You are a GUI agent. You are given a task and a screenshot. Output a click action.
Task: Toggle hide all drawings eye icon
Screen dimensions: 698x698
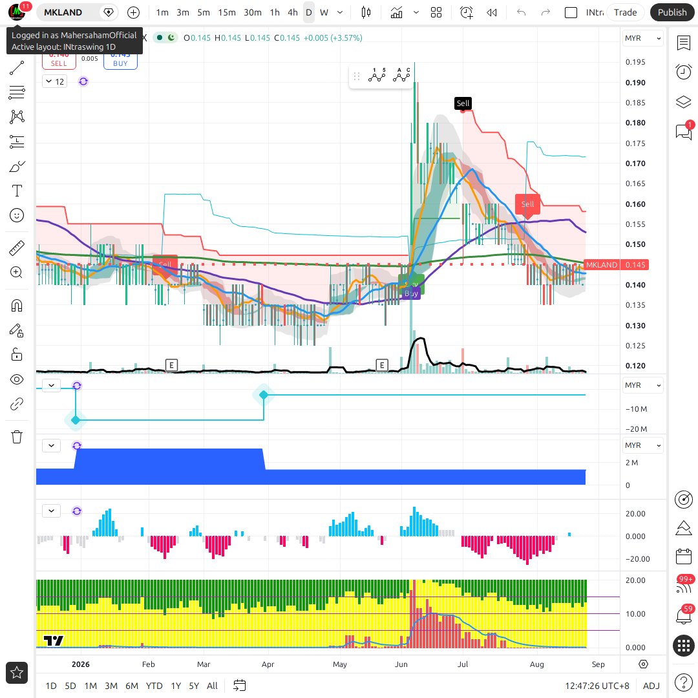click(17, 379)
